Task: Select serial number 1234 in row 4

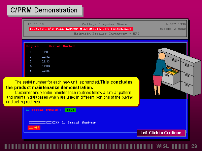Action: (x=46, y=66)
